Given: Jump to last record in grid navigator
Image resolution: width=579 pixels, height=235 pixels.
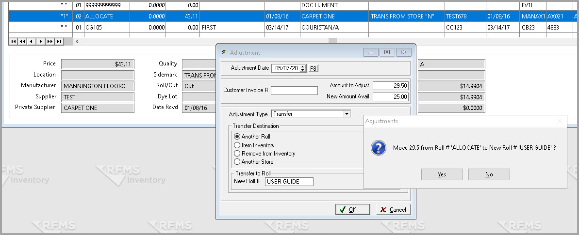Looking at the screenshot, I should click(x=59, y=41).
